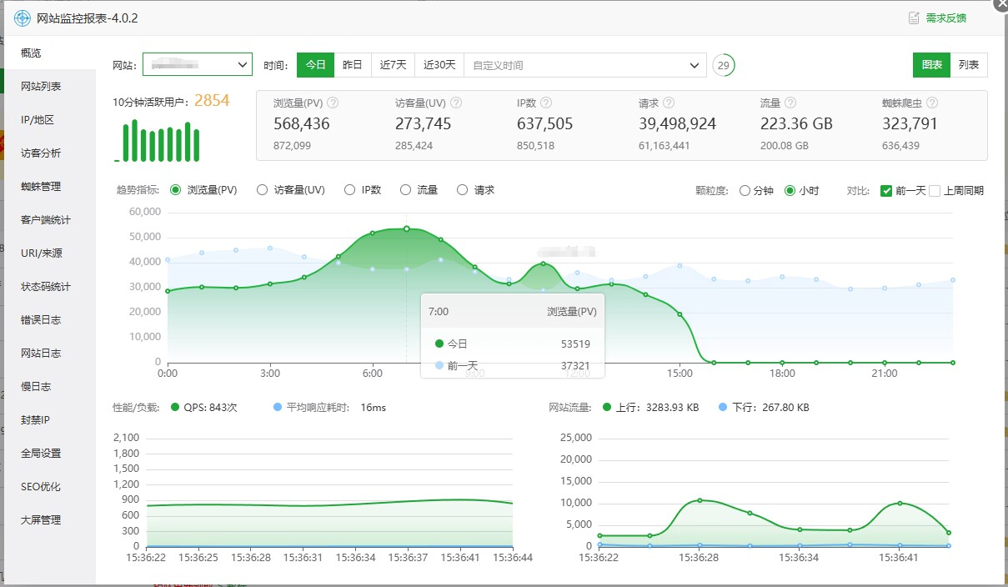This screenshot has height=587, width=1008.
Task: Toggle the 平均响应耗时 legend dot
Action: tap(276, 407)
